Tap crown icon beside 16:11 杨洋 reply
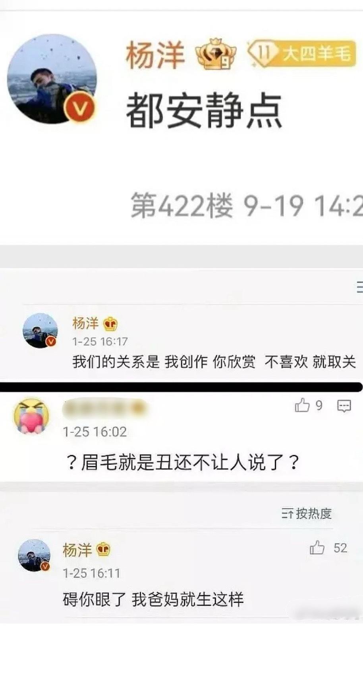 pos(103,550)
